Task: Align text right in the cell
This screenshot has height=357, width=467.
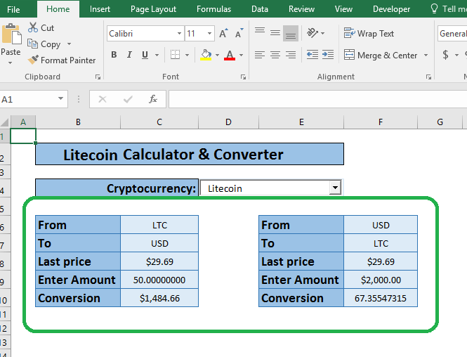Action: pyautogui.click(x=291, y=55)
